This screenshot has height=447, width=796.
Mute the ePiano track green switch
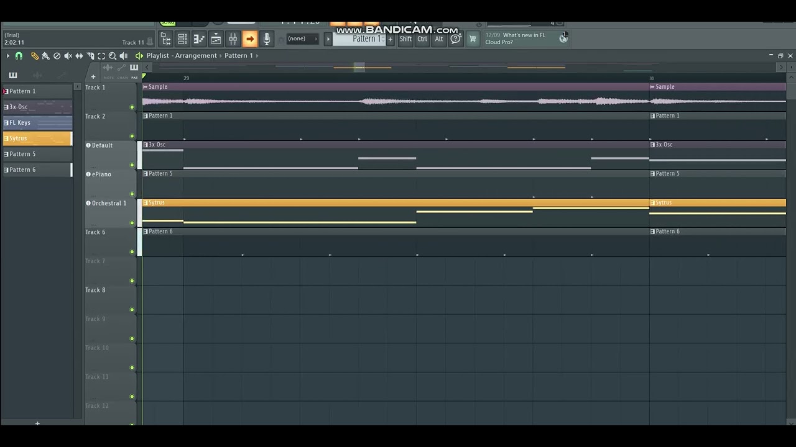[132, 194]
